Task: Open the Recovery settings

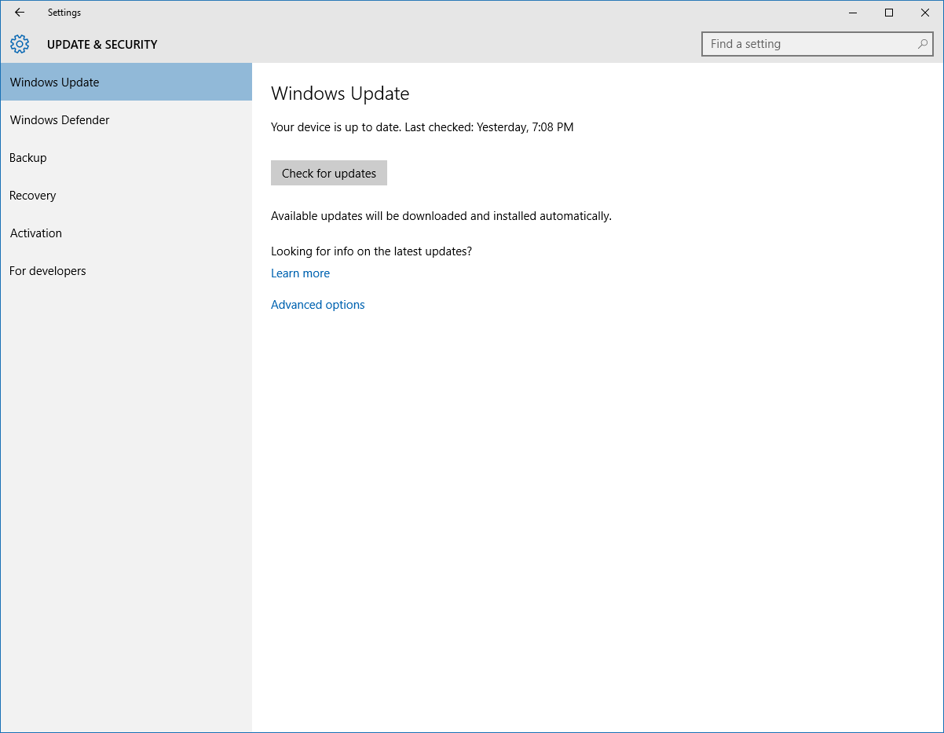Action: (x=33, y=196)
